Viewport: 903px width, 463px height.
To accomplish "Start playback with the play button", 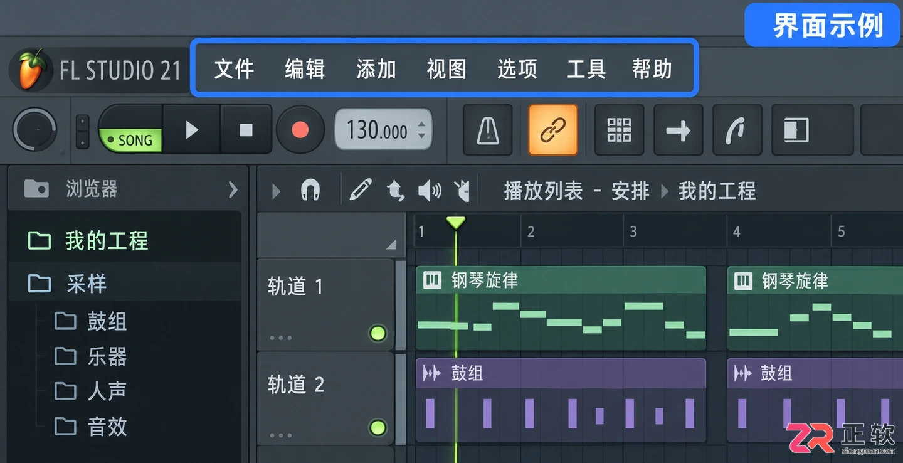I will coord(192,130).
